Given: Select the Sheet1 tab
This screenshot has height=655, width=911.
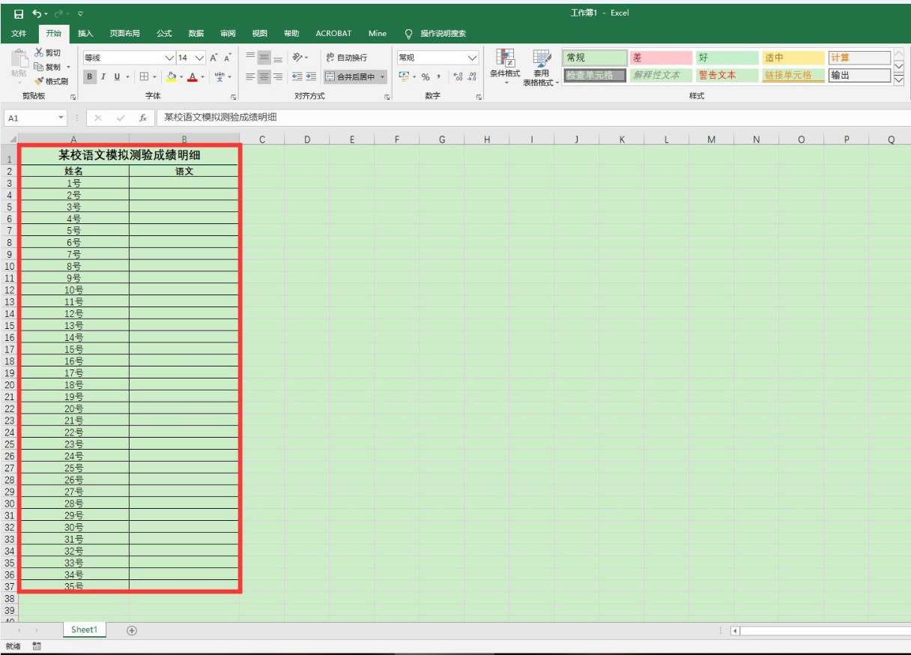Looking at the screenshot, I should click(x=85, y=630).
